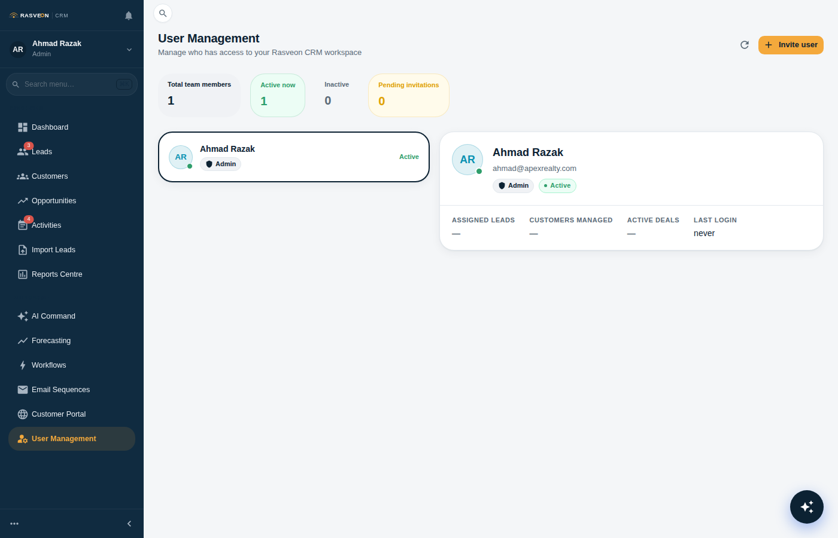Open the Customers menu item
The image size is (838, 538).
point(72,176)
